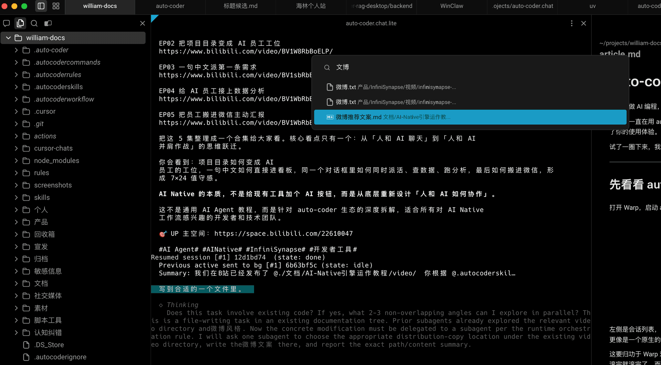Screen dimensions: 661x365
Task: Open the first 微博.txt search result
Action: 470,87
